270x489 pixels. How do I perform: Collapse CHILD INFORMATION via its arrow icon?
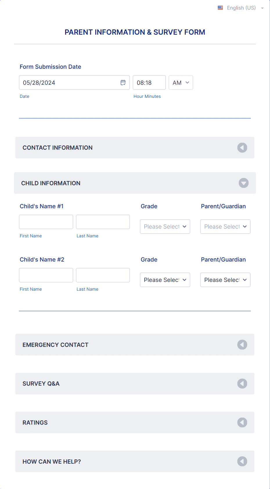tap(244, 183)
